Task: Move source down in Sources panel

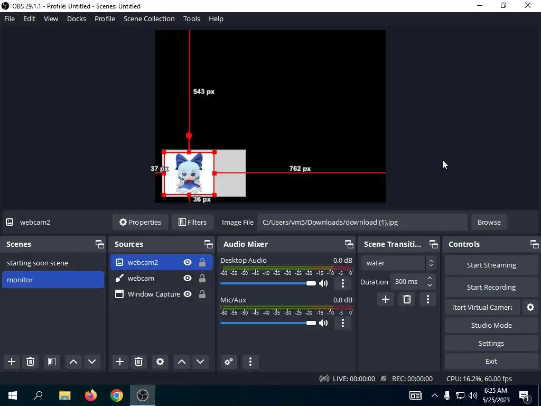Action: pos(200,362)
